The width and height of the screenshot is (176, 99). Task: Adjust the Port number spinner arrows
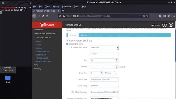pyautogui.click(x=117, y=61)
